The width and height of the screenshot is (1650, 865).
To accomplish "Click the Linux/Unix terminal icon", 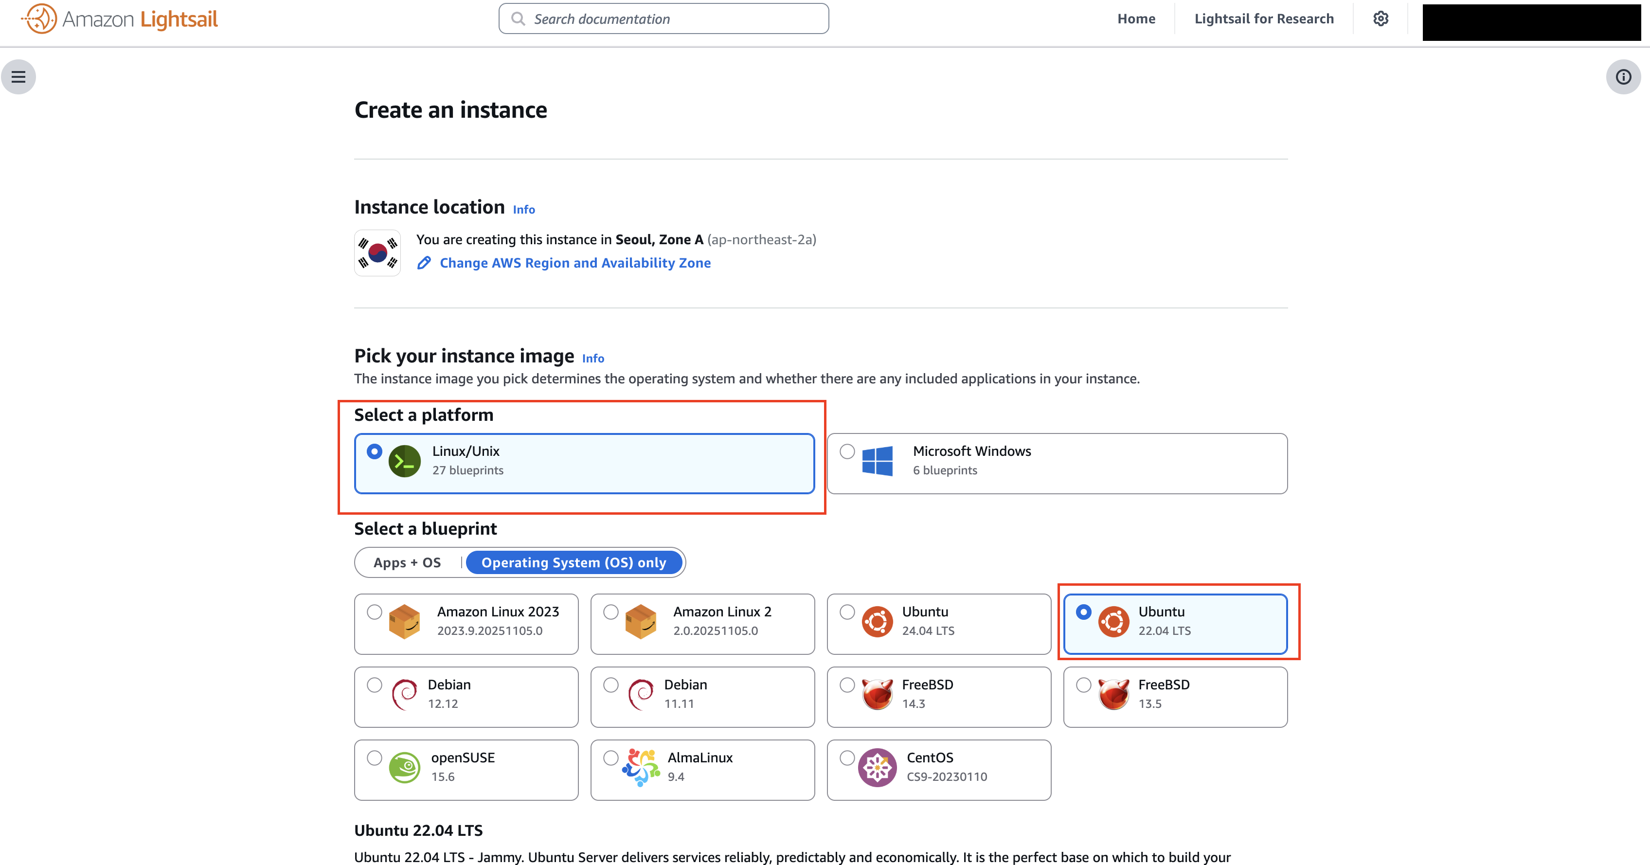I will pos(405,461).
